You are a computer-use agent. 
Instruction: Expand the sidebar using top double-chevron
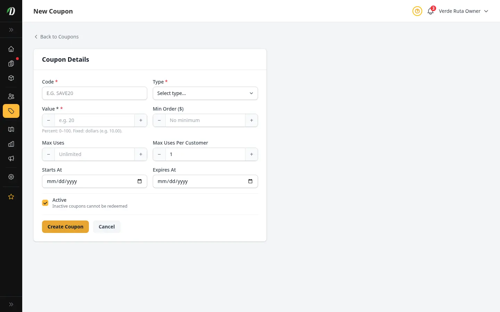[11, 30]
